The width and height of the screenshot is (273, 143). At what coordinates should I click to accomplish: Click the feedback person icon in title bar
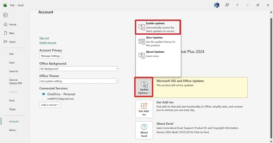(227, 5)
